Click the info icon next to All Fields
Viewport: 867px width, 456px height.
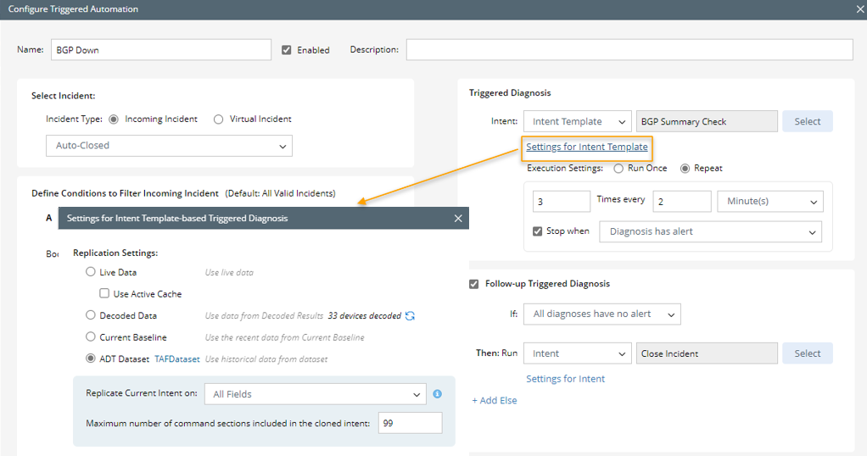tap(438, 394)
